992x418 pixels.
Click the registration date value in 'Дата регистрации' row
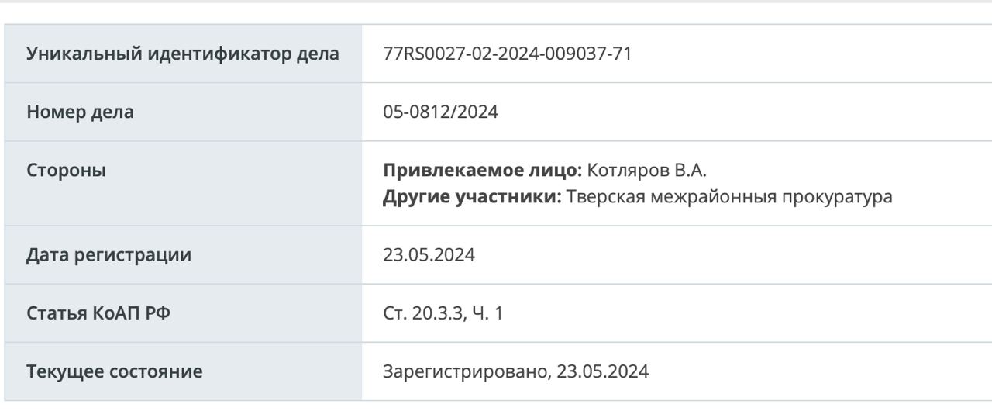[429, 254]
